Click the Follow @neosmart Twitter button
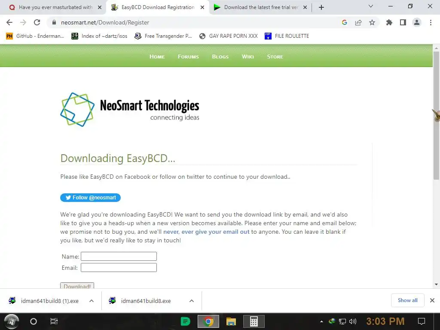Image resolution: width=440 pixels, height=330 pixels. (90, 198)
